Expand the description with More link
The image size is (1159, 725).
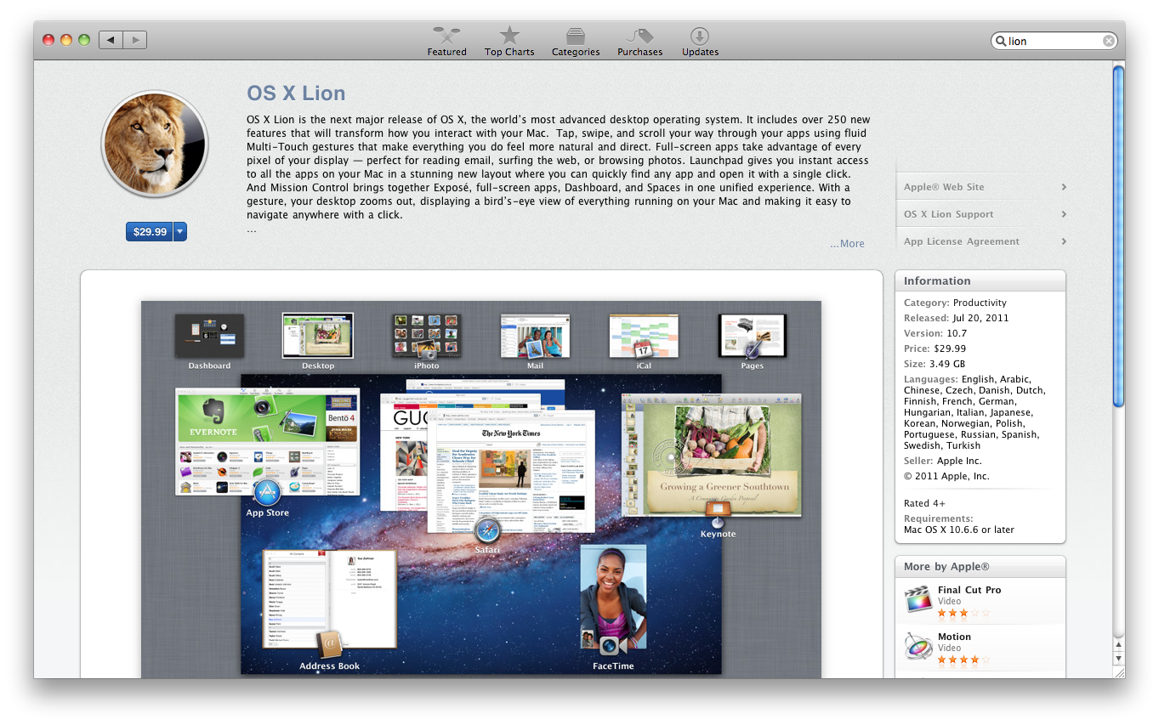tap(848, 243)
